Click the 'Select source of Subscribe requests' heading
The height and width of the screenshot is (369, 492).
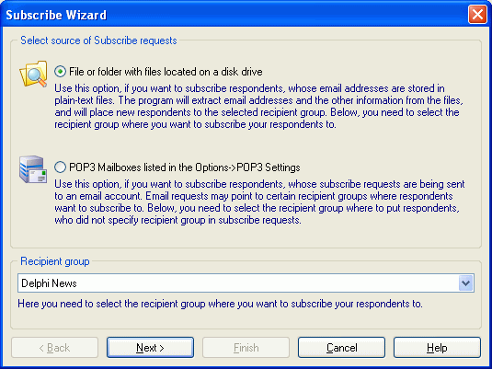coord(98,40)
